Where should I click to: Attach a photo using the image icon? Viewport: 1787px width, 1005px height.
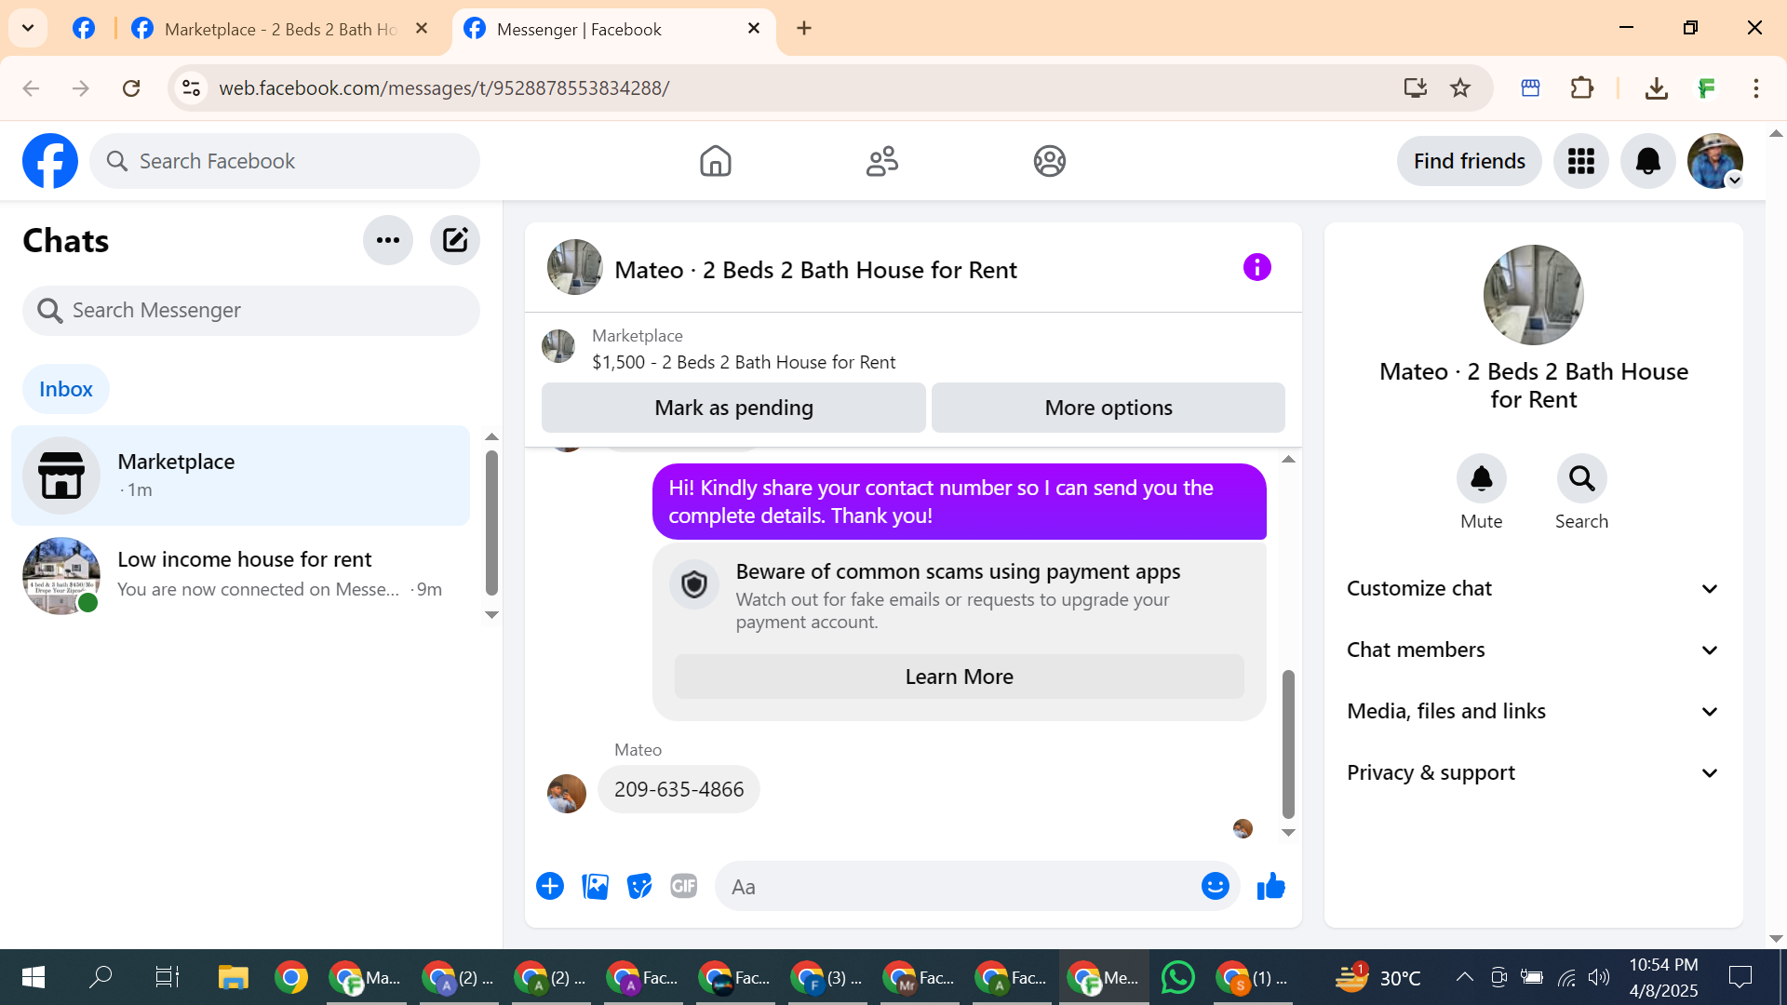click(x=595, y=887)
